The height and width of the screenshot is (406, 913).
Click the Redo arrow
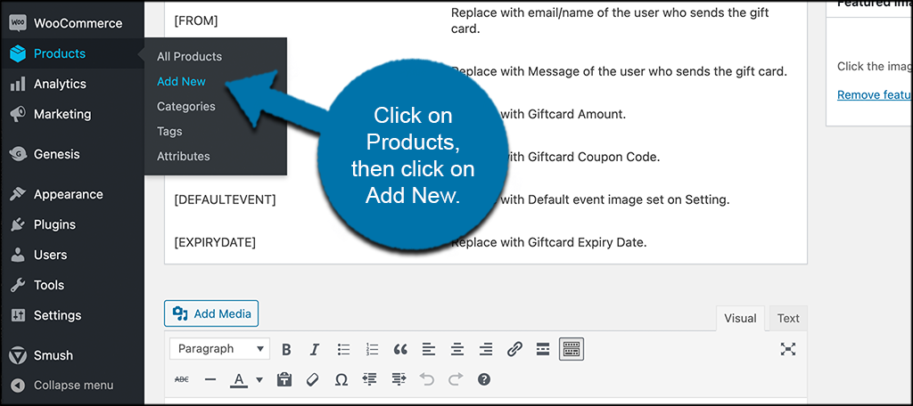[456, 379]
